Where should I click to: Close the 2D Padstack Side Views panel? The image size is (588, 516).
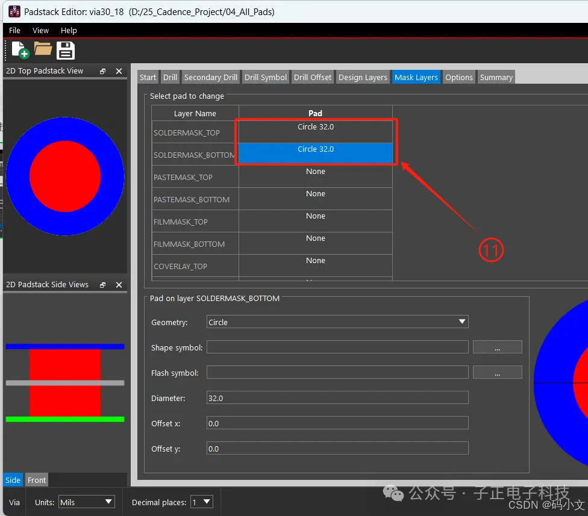pos(119,285)
